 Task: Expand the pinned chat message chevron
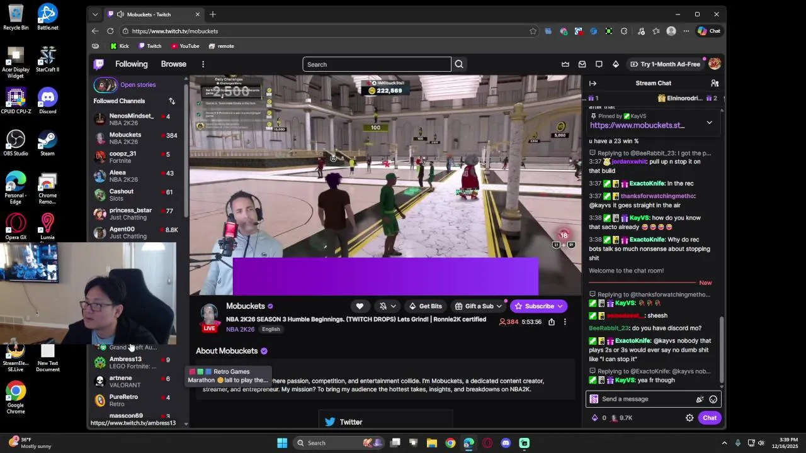(x=709, y=123)
